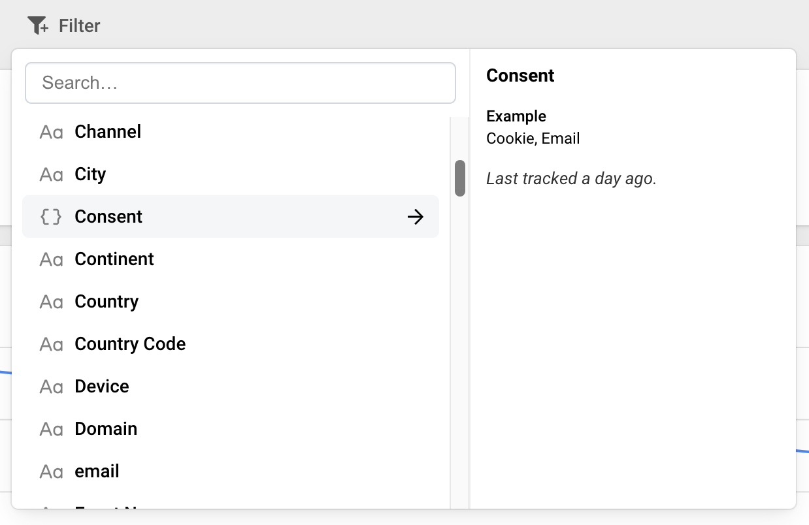Select the Consent object property row
809x525 pixels.
(x=231, y=217)
